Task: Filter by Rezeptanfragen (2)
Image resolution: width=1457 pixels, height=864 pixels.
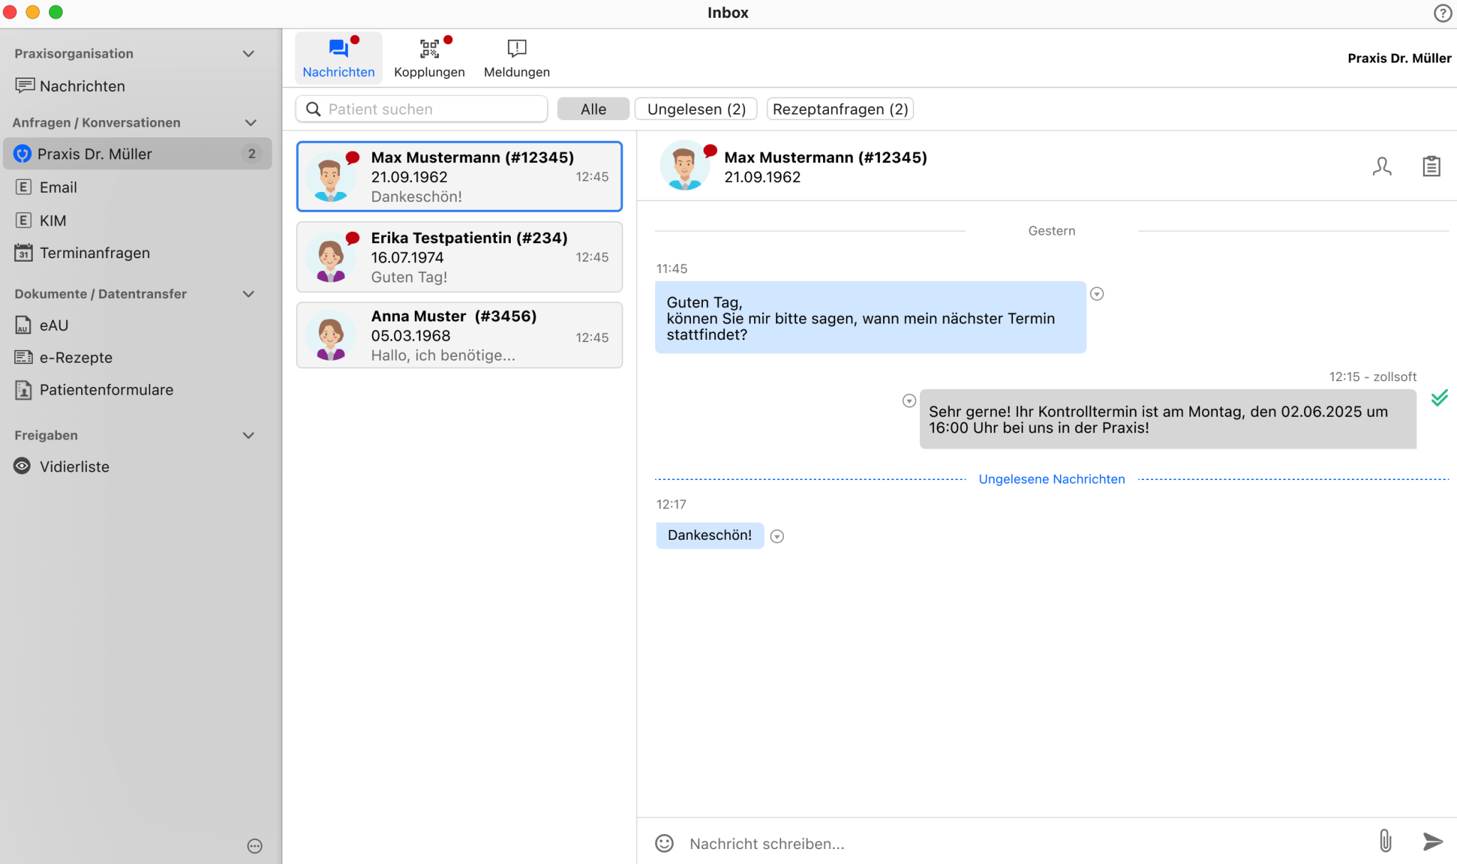Action: (x=840, y=109)
